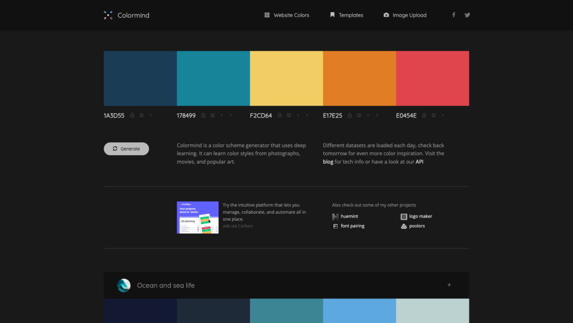Lock the 1A3D55 color
Screen dimensions: 573x323
132,115
